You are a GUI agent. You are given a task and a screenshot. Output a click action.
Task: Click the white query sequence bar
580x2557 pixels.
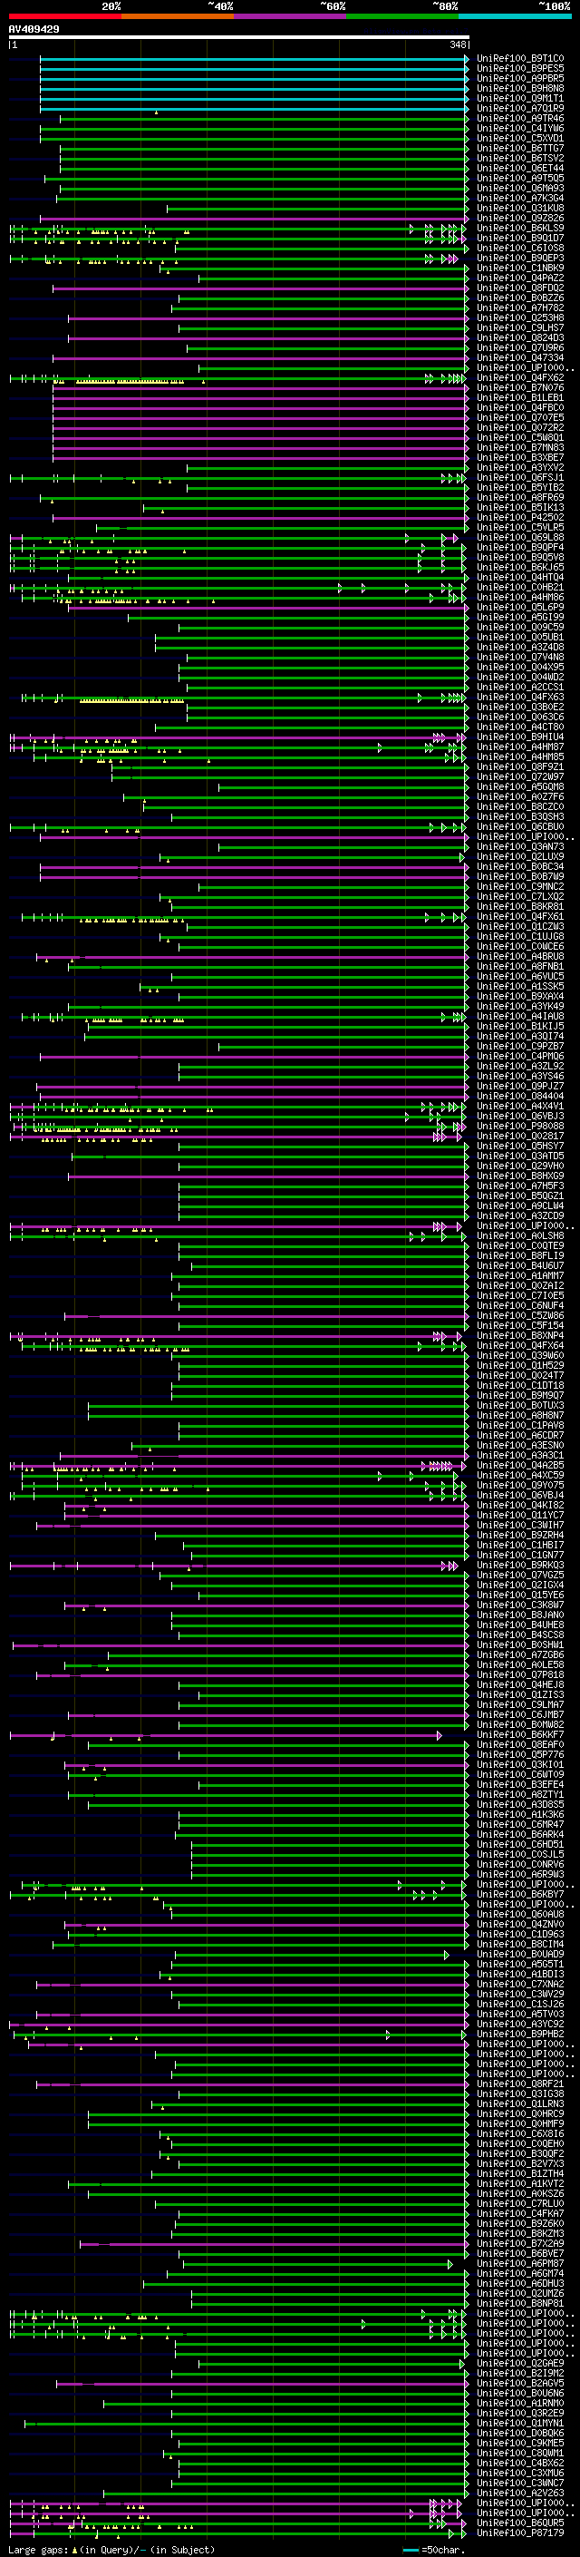pos(239,36)
